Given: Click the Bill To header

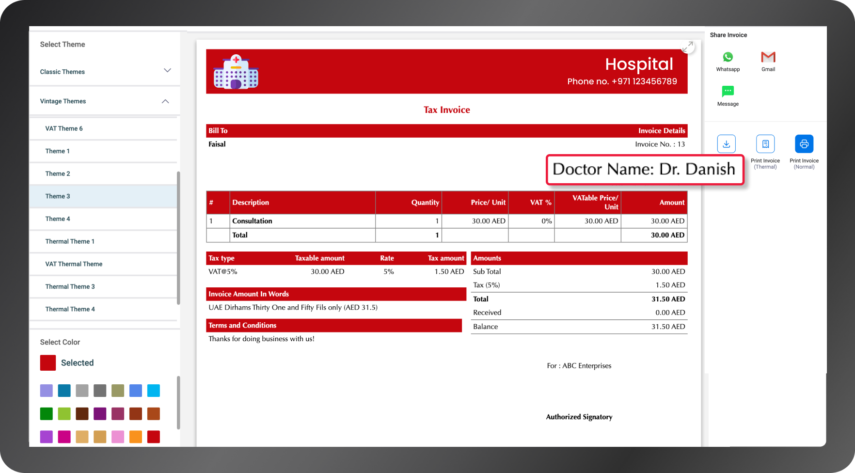Looking at the screenshot, I should click(x=218, y=131).
